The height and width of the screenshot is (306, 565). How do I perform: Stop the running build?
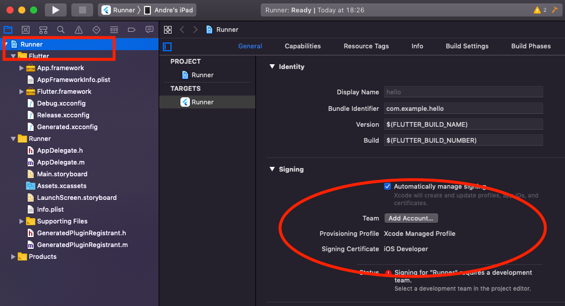pos(82,10)
